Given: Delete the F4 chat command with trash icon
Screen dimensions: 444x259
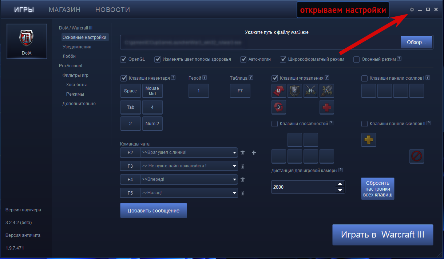Looking at the screenshot, I should (x=243, y=180).
